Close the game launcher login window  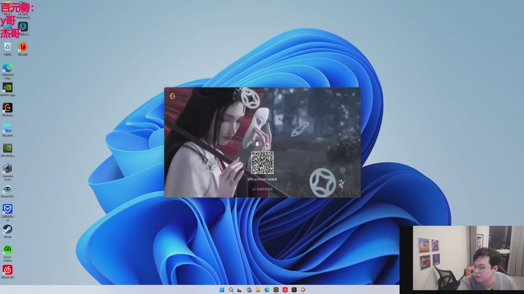point(353,94)
